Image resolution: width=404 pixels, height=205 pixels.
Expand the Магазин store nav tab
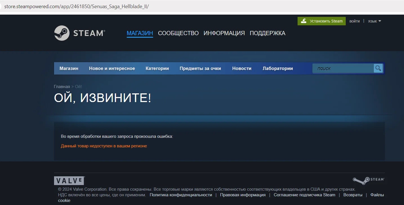tap(69, 68)
